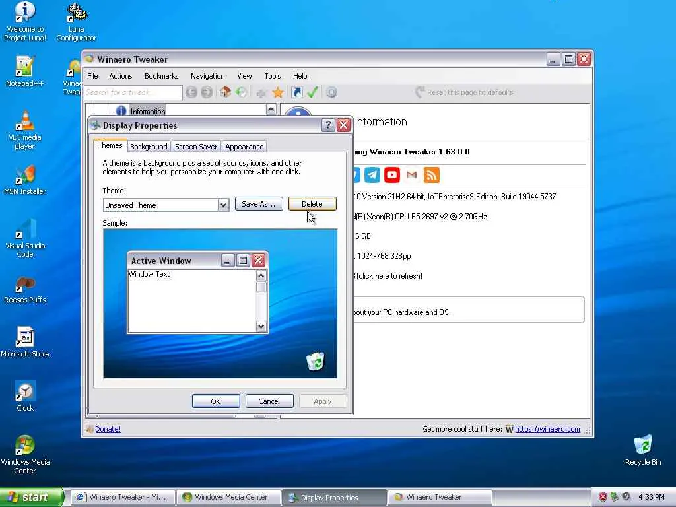Click the Donate! link
Viewport: 676px width, 507px height.
pyautogui.click(x=108, y=429)
